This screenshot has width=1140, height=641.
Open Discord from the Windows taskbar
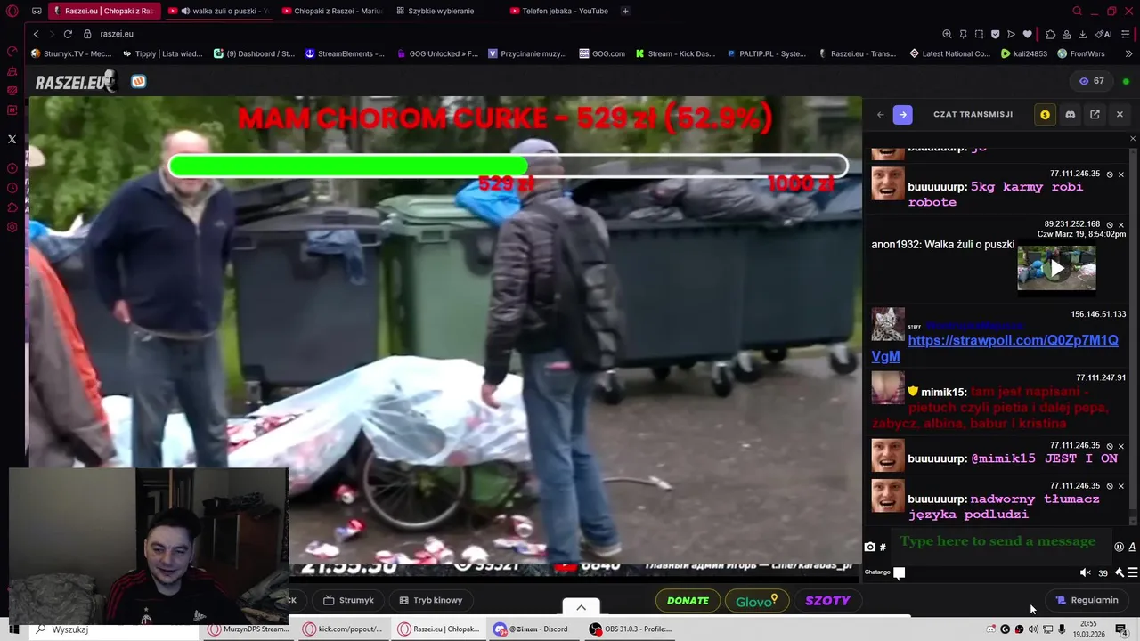[x=533, y=629]
